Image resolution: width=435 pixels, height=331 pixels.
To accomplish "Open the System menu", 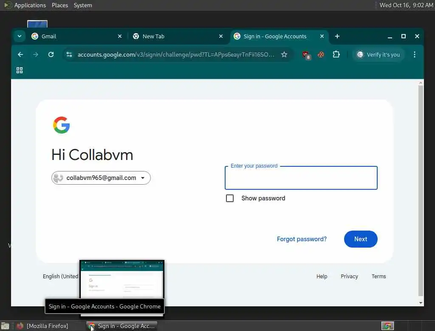I will click(83, 5).
